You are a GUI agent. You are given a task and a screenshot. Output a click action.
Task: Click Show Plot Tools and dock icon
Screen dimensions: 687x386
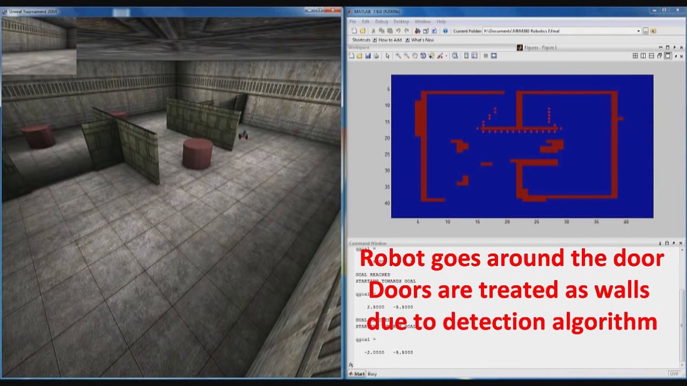click(494, 56)
